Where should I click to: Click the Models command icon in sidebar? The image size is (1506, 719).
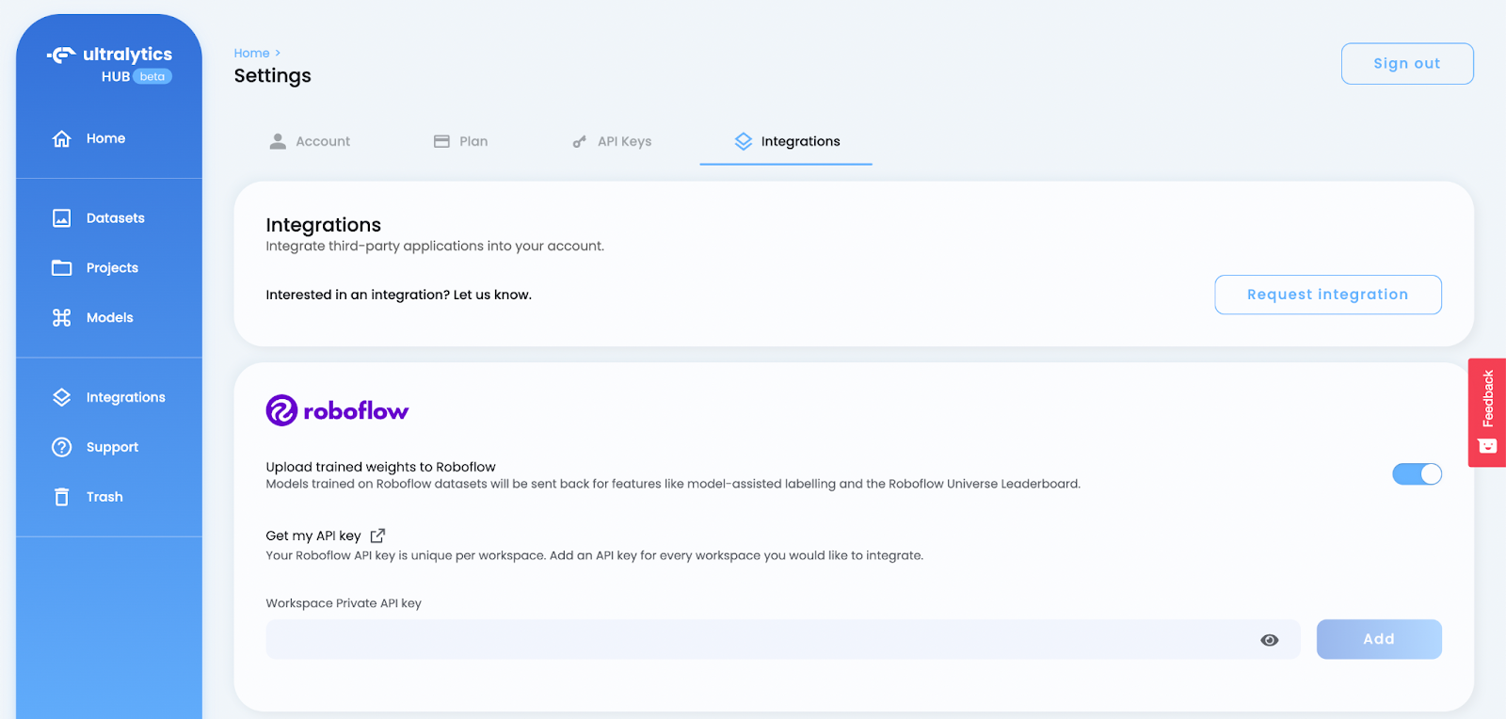click(x=62, y=318)
